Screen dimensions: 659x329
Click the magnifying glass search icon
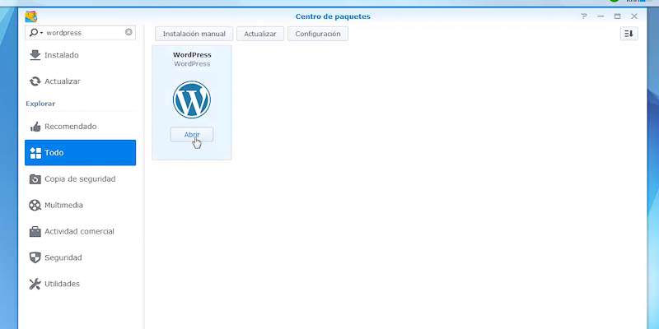coord(34,32)
